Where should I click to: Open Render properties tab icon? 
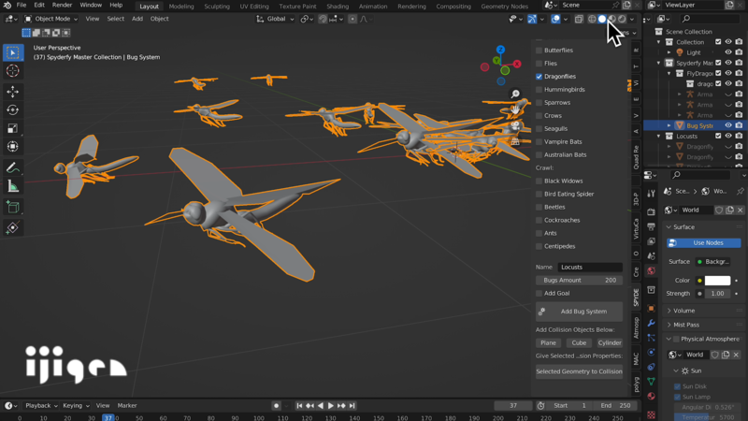pyautogui.click(x=651, y=211)
